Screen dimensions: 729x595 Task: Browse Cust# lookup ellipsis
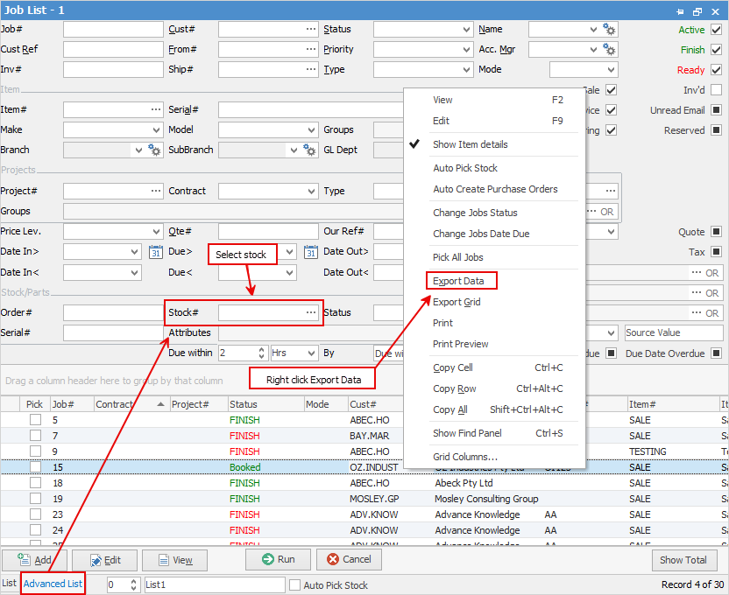tap(311, 29)
